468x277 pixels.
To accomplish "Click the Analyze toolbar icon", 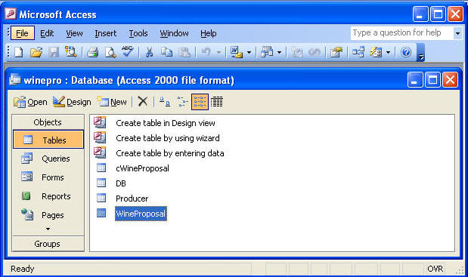I will [x=267, y=52].
